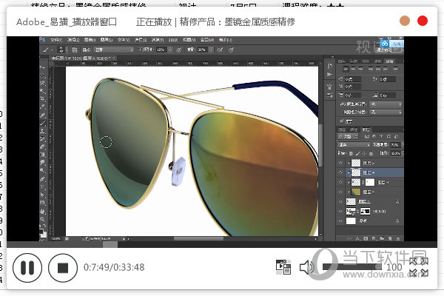The width and height of the screenshot is (444, 296).
Task: Select the Zoom magnifier tool
Action: pyautogui.click(x=43, y=219)
